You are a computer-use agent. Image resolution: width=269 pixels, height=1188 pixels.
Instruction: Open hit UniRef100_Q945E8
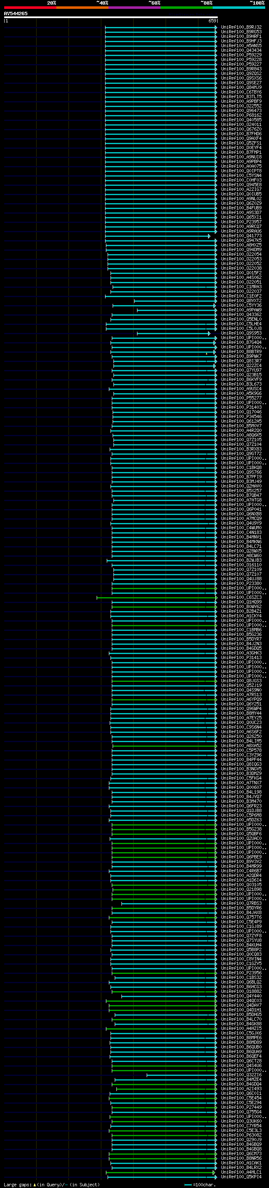coord(241,185)
